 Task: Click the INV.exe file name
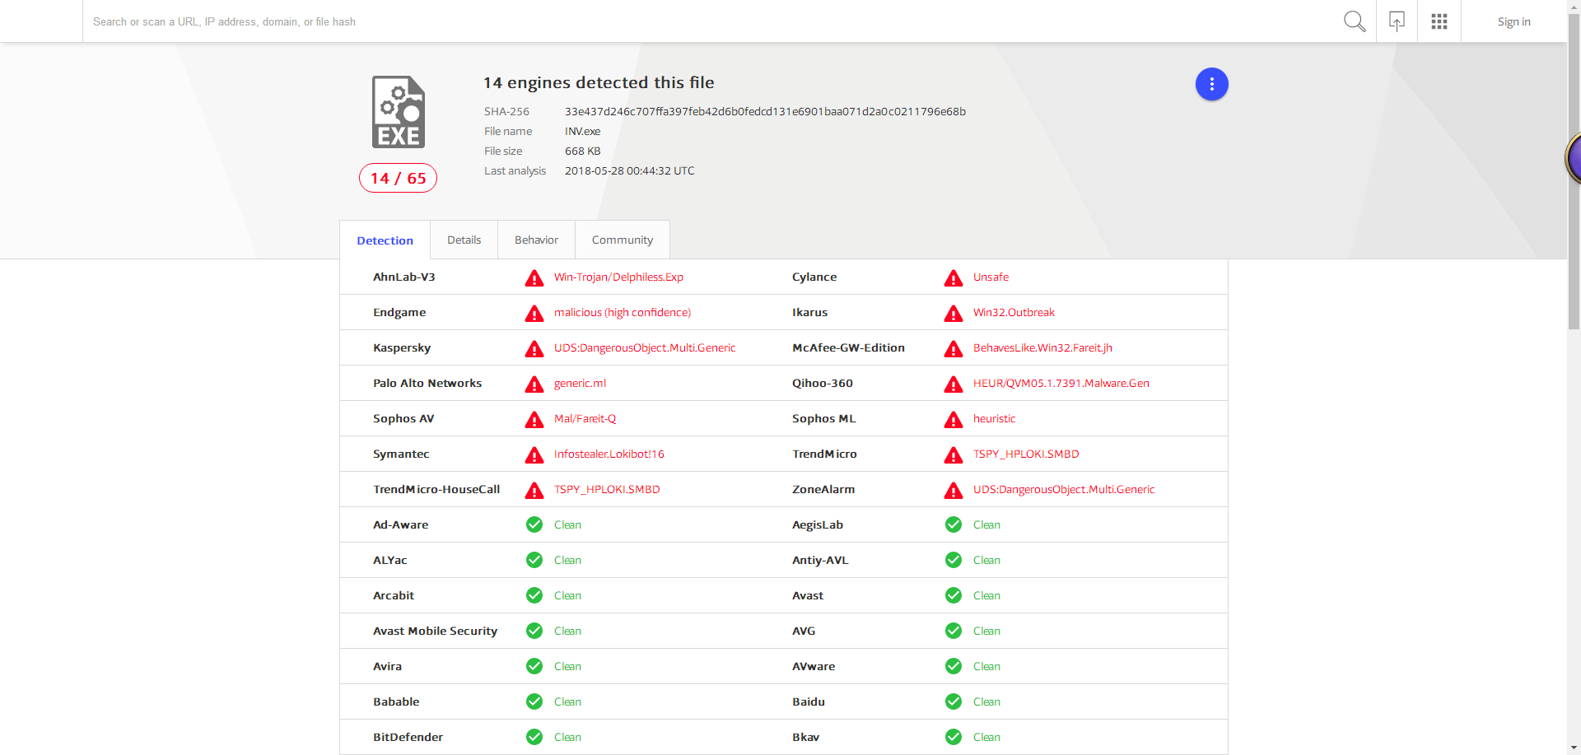[582, 131]
